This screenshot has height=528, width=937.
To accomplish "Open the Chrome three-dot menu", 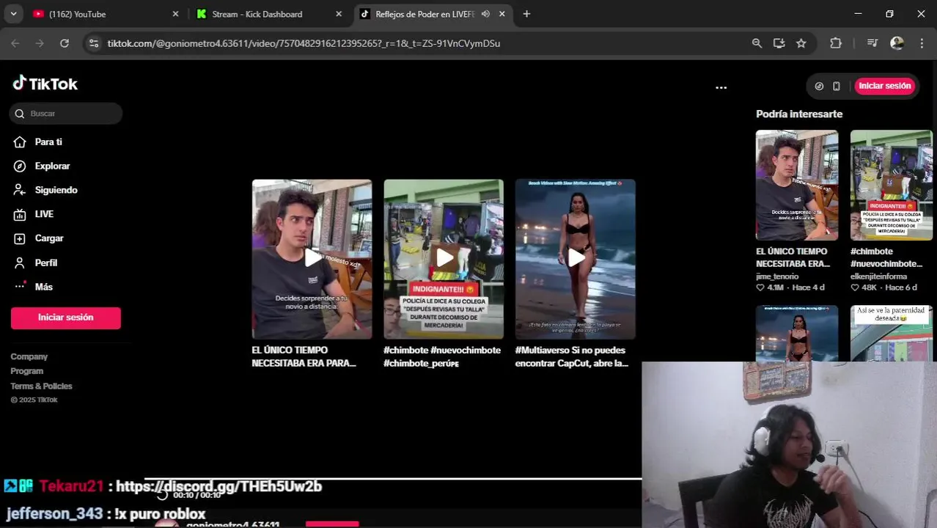I will coord(922,43).
